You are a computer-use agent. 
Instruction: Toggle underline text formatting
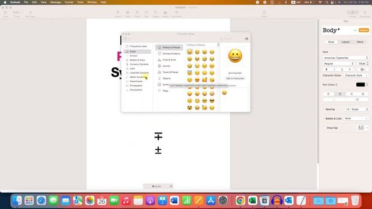(342, 70)
